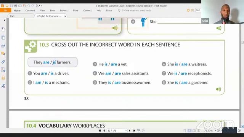244x137 pixels.
Task: Play audio for the 10.3 exercise
Action: [x=218, y=89]
